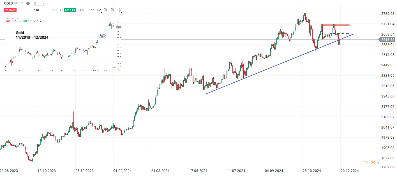Select the zoom out magnifier tool
This screenshot has width=397, height=177.
pyautogui.click(x=105, y=10)
